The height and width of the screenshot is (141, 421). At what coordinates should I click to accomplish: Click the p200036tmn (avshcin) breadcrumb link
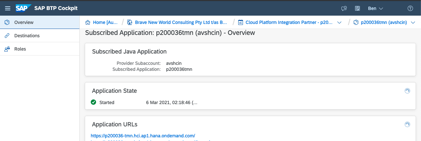384,22
